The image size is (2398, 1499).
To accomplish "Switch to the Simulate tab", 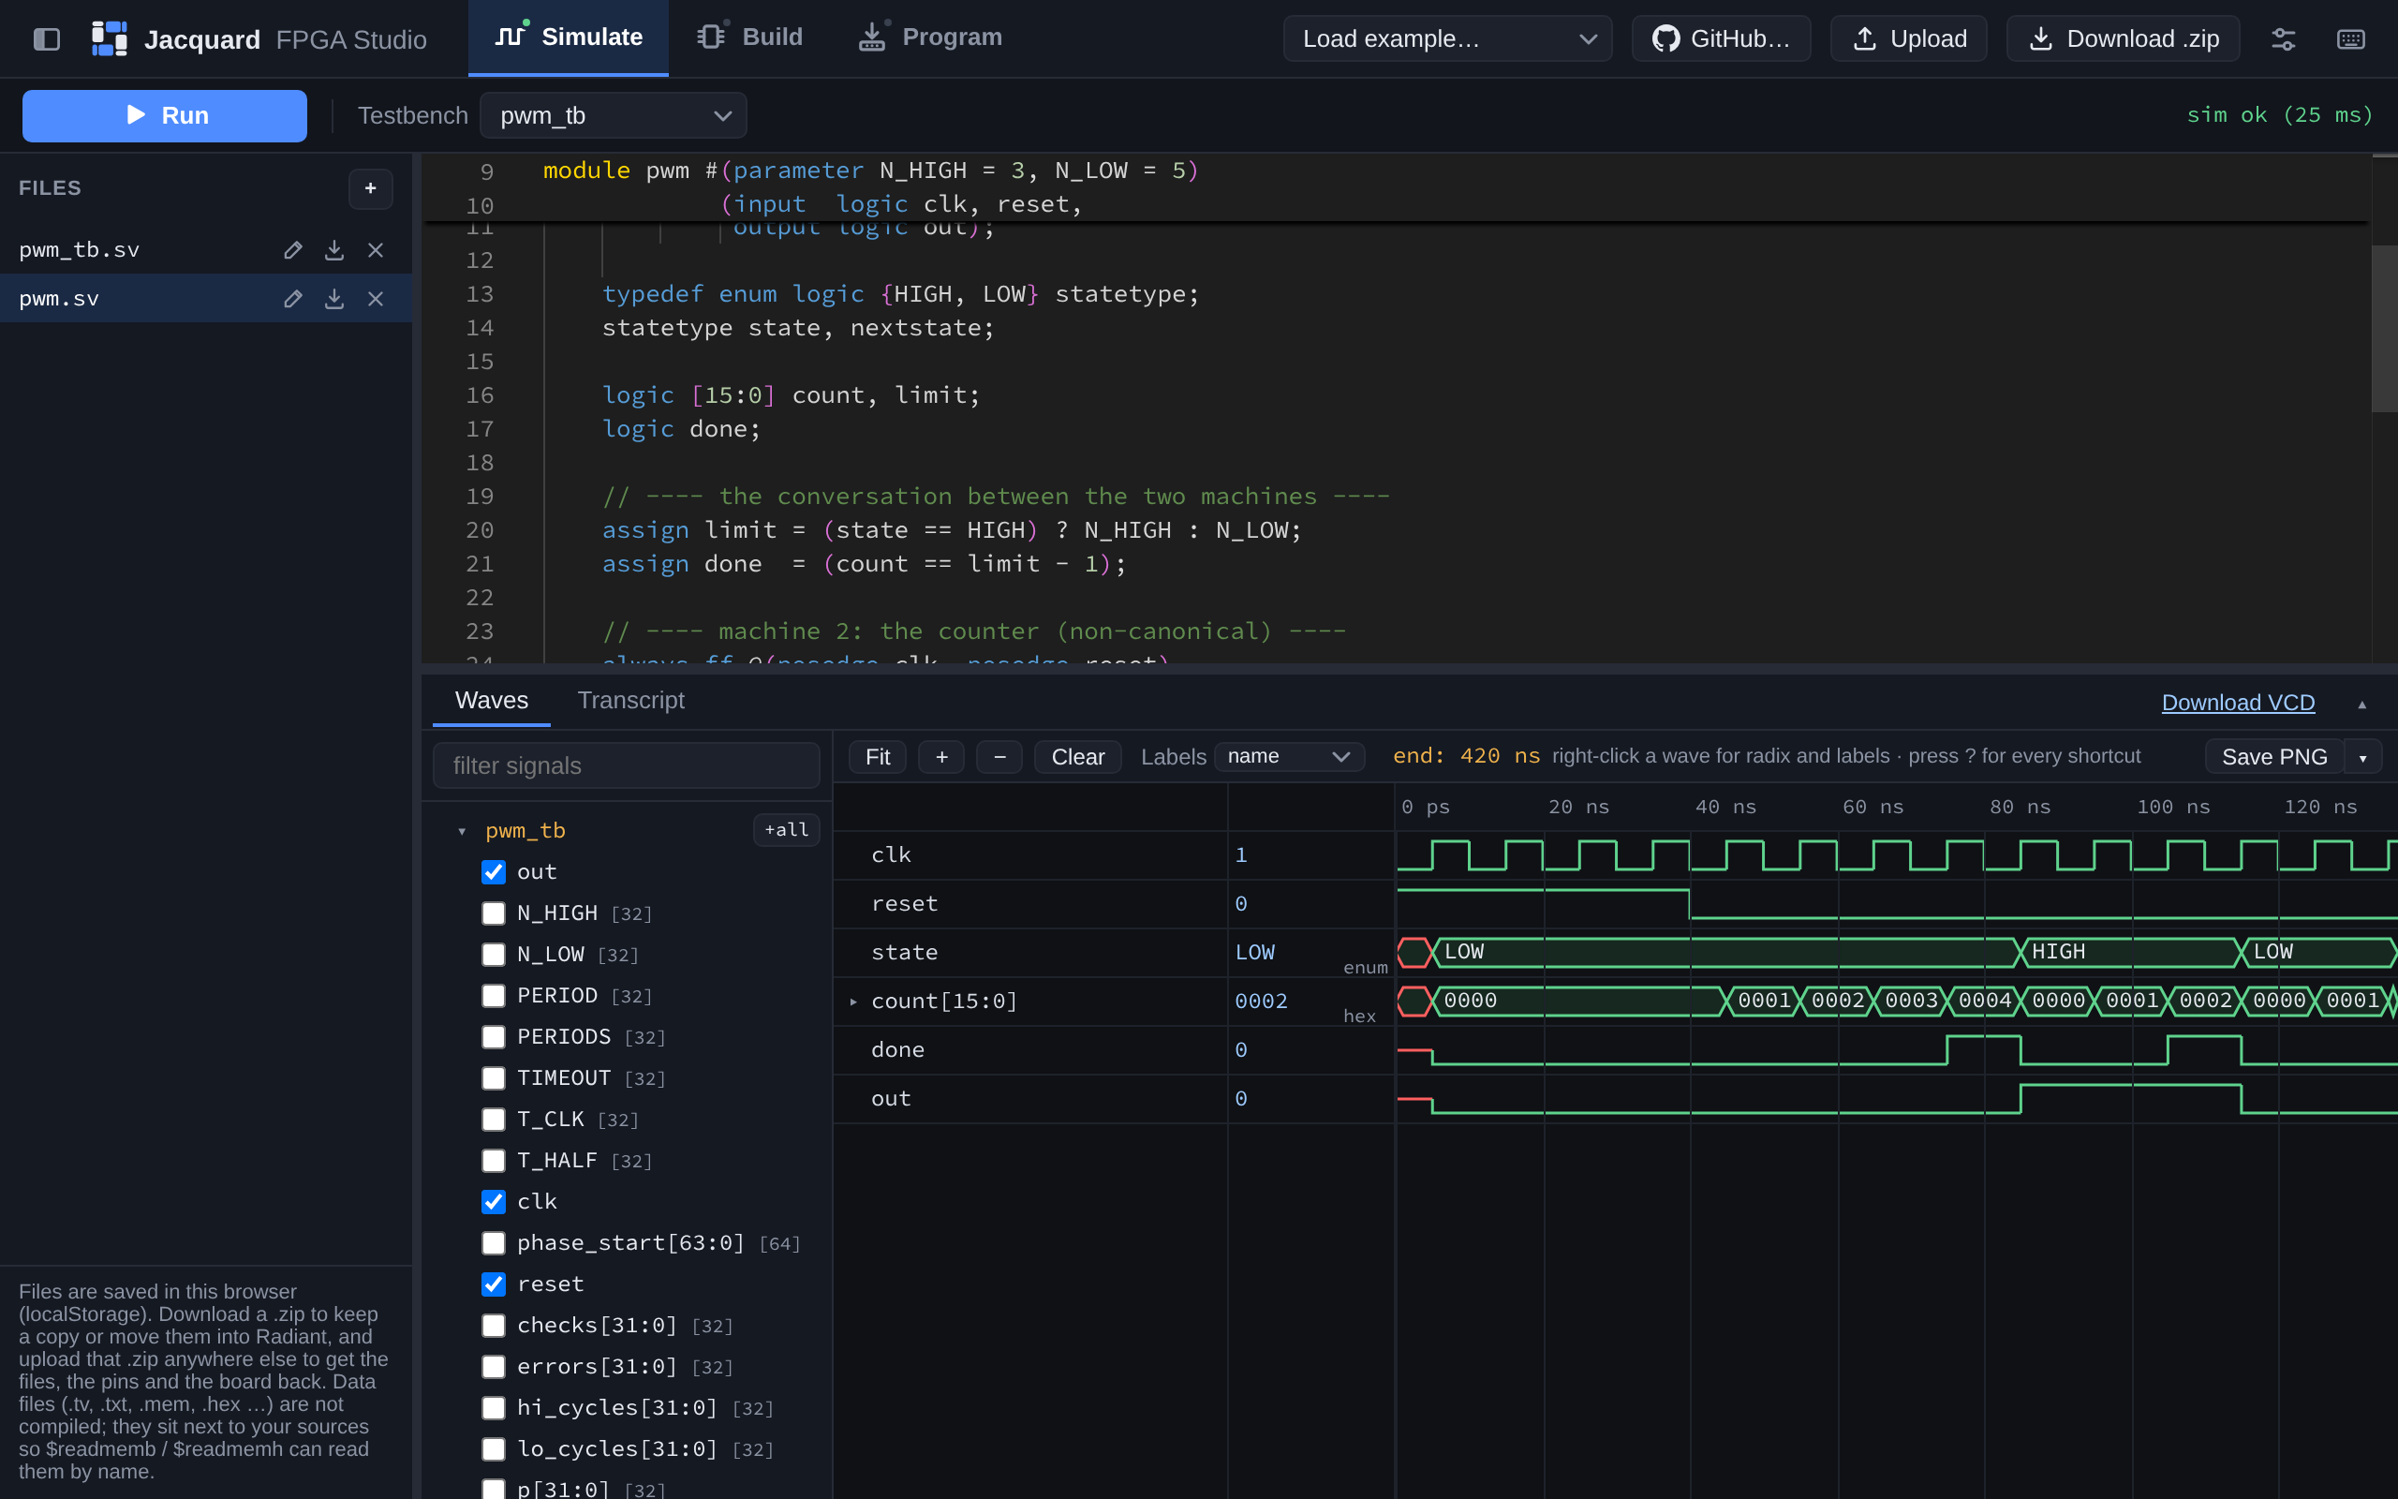I will click(568, 37).
